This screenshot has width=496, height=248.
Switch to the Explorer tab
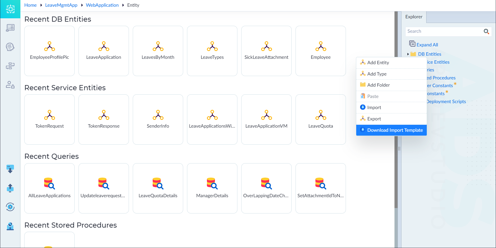coord(414,17)
